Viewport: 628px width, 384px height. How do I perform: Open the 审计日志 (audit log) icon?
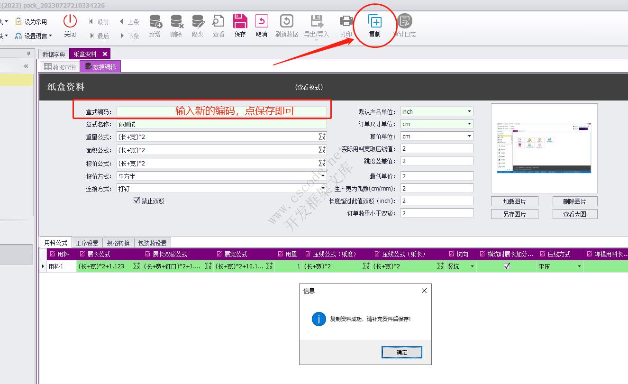coord(404,26)
